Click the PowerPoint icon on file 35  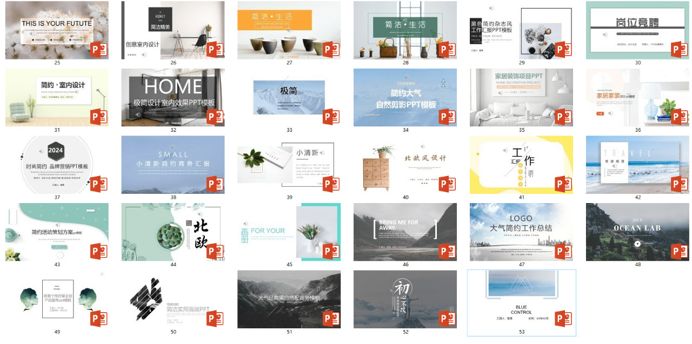pyautogui.click(x=564, y=117)
